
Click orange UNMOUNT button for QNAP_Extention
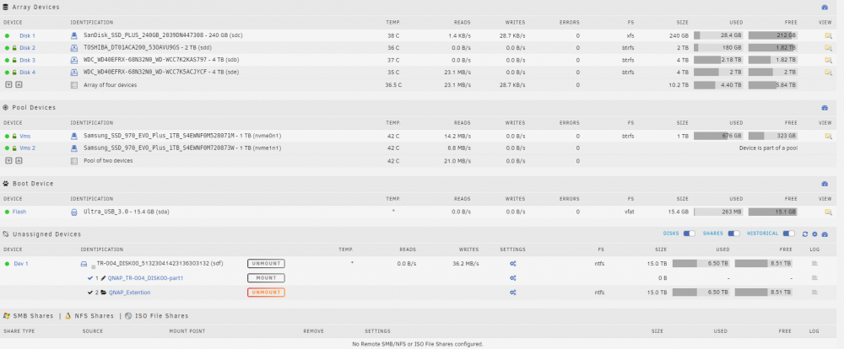point(266,293)
